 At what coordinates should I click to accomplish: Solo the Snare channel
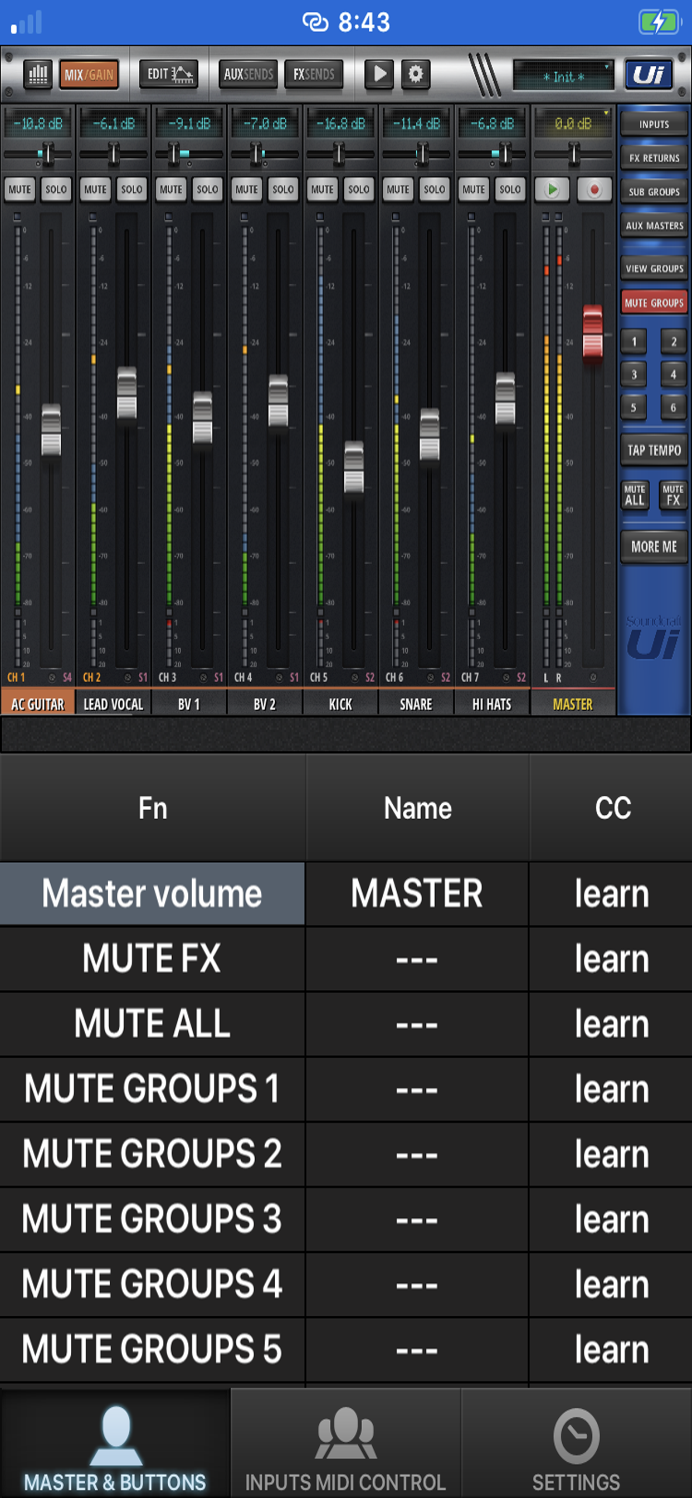[x=434, y=189]
